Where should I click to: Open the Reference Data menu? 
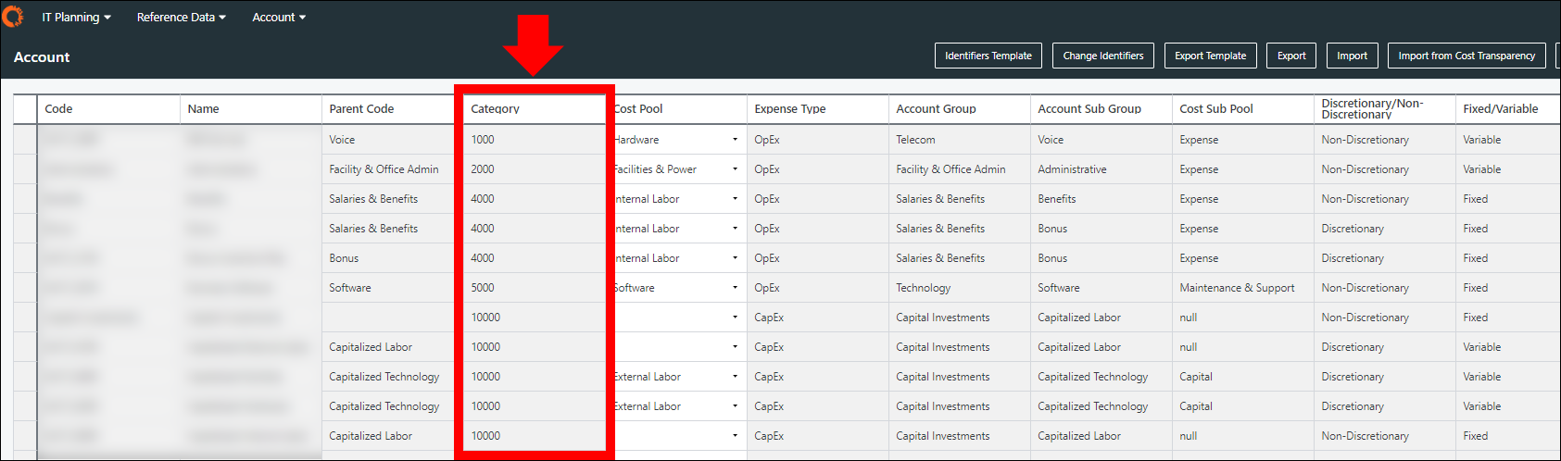[x=181, y=17]
